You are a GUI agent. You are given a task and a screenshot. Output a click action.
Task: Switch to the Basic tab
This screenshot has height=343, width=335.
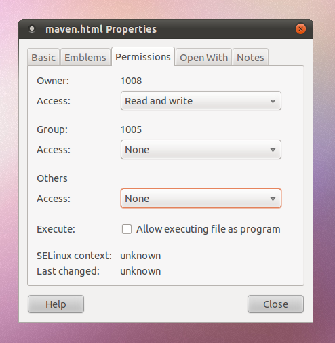click(x=43, y=58)
